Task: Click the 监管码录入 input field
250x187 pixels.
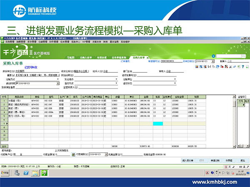Action: click(x=98, y=87)
